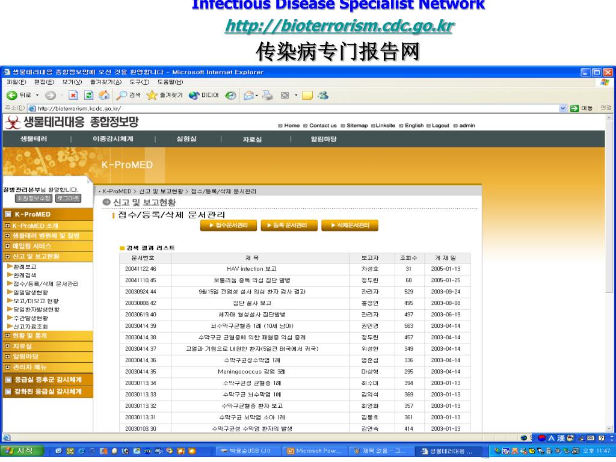The height and width of the screenshot is (462, 616).
Task: Click the green Go arrow button
Action: (574, 108)
